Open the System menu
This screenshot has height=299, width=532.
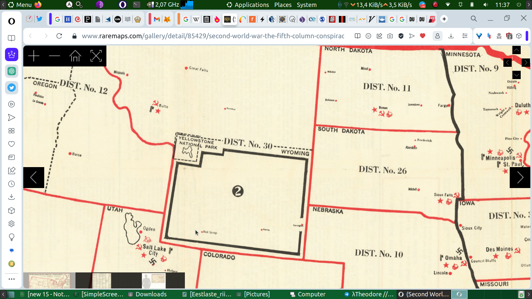click(307, 5)
